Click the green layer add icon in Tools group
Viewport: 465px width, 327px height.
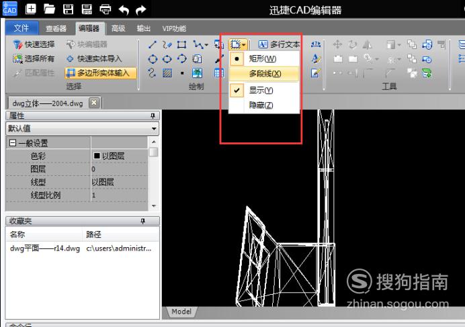[427, 73]
